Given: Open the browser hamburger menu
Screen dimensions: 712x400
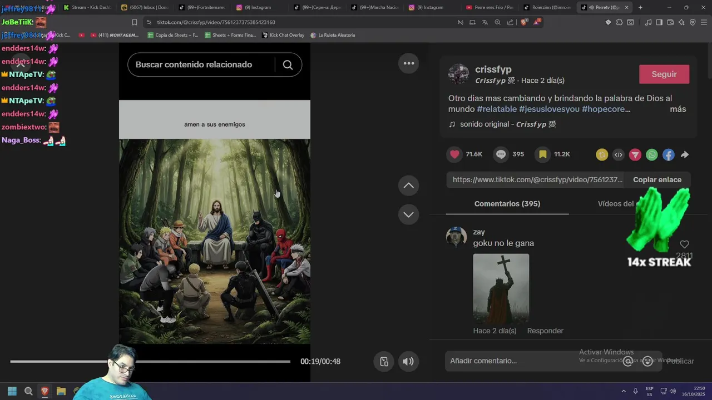Looking at the screenshot, I should (704, 22).
